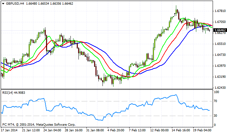
Task: Click the RSI oversold level 30 label
Action: coord(215,116)
